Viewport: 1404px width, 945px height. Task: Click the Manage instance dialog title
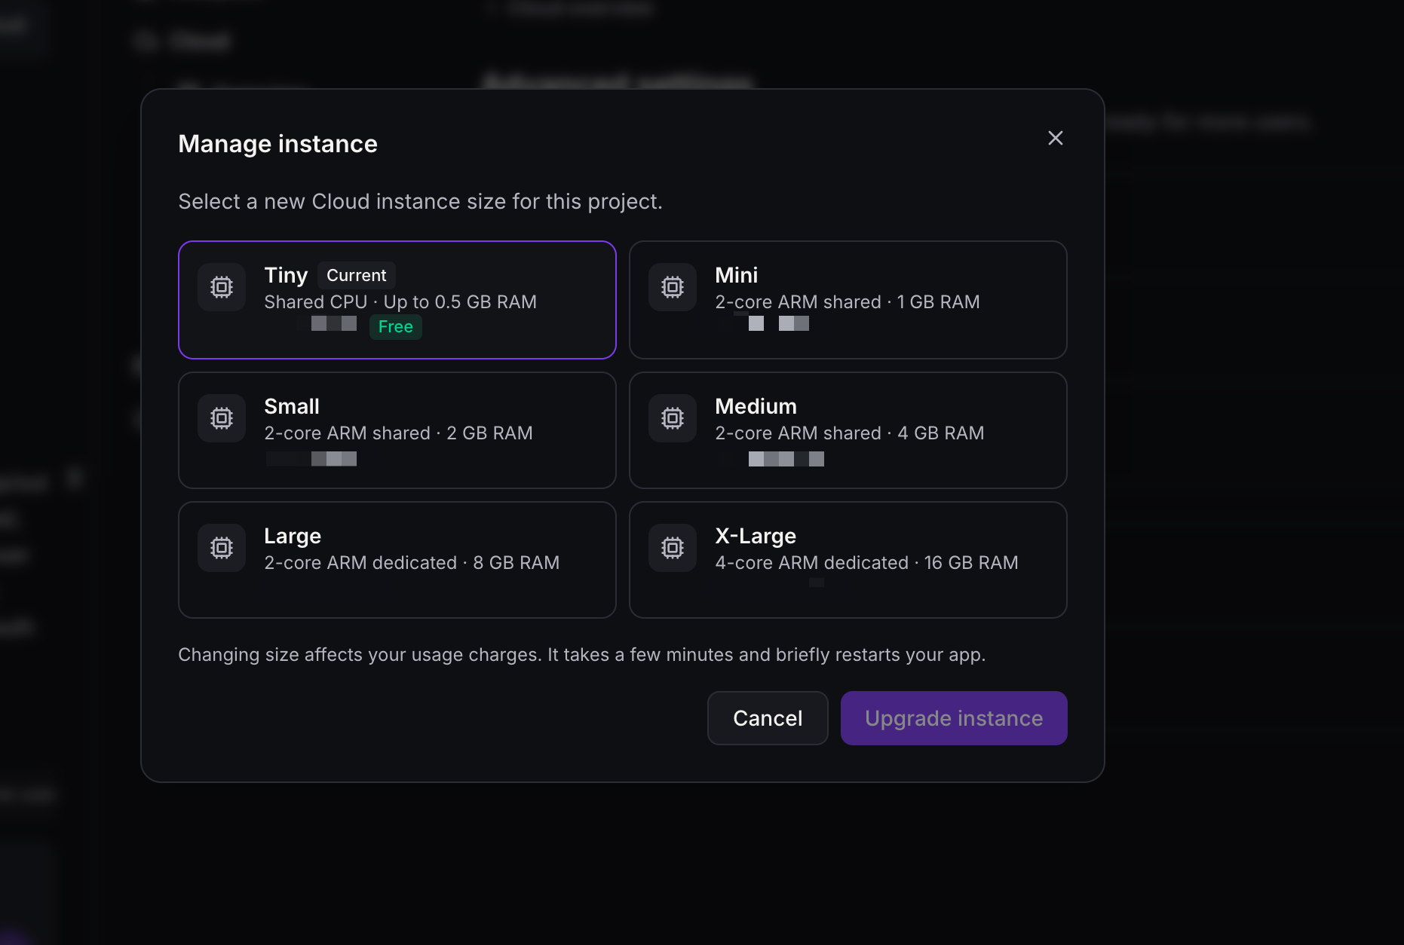click(x=277, y=144)
